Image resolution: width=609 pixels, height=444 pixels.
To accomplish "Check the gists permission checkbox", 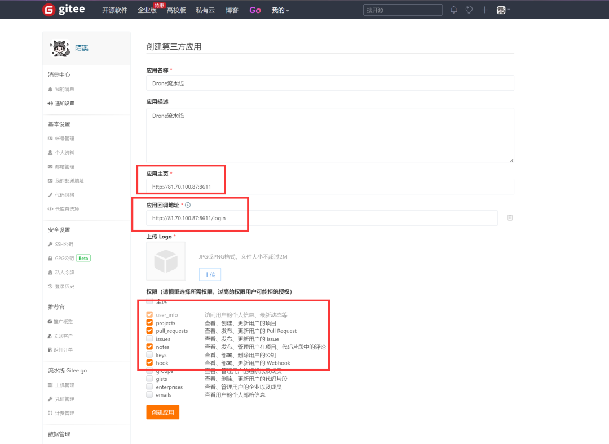I will 149,379.
